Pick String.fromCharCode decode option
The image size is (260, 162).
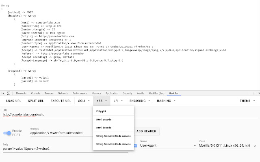[113, 144]
